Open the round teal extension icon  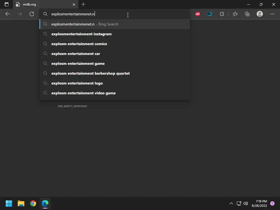click(x=210, y=14)
